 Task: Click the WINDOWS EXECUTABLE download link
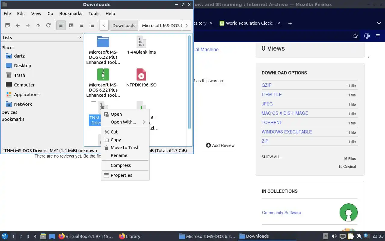click(x=287, y=132)
